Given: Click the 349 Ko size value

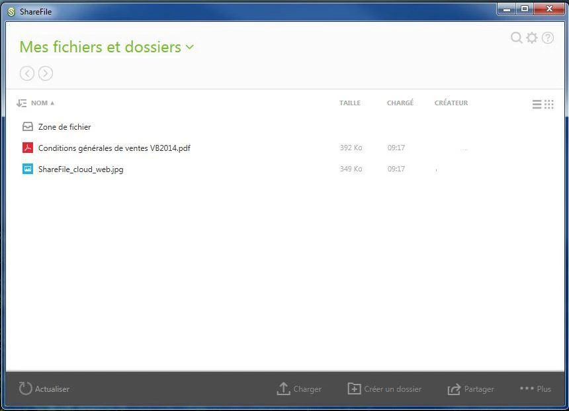Looking at the screenshot, I should [351, 169].
